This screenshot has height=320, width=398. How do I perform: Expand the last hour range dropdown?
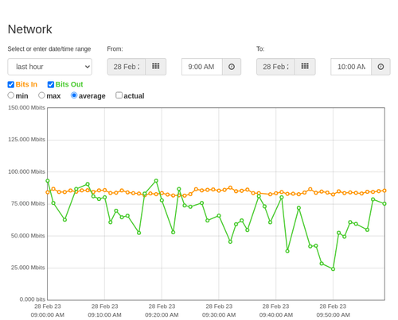pyautogui.click(x=50, y=67)
